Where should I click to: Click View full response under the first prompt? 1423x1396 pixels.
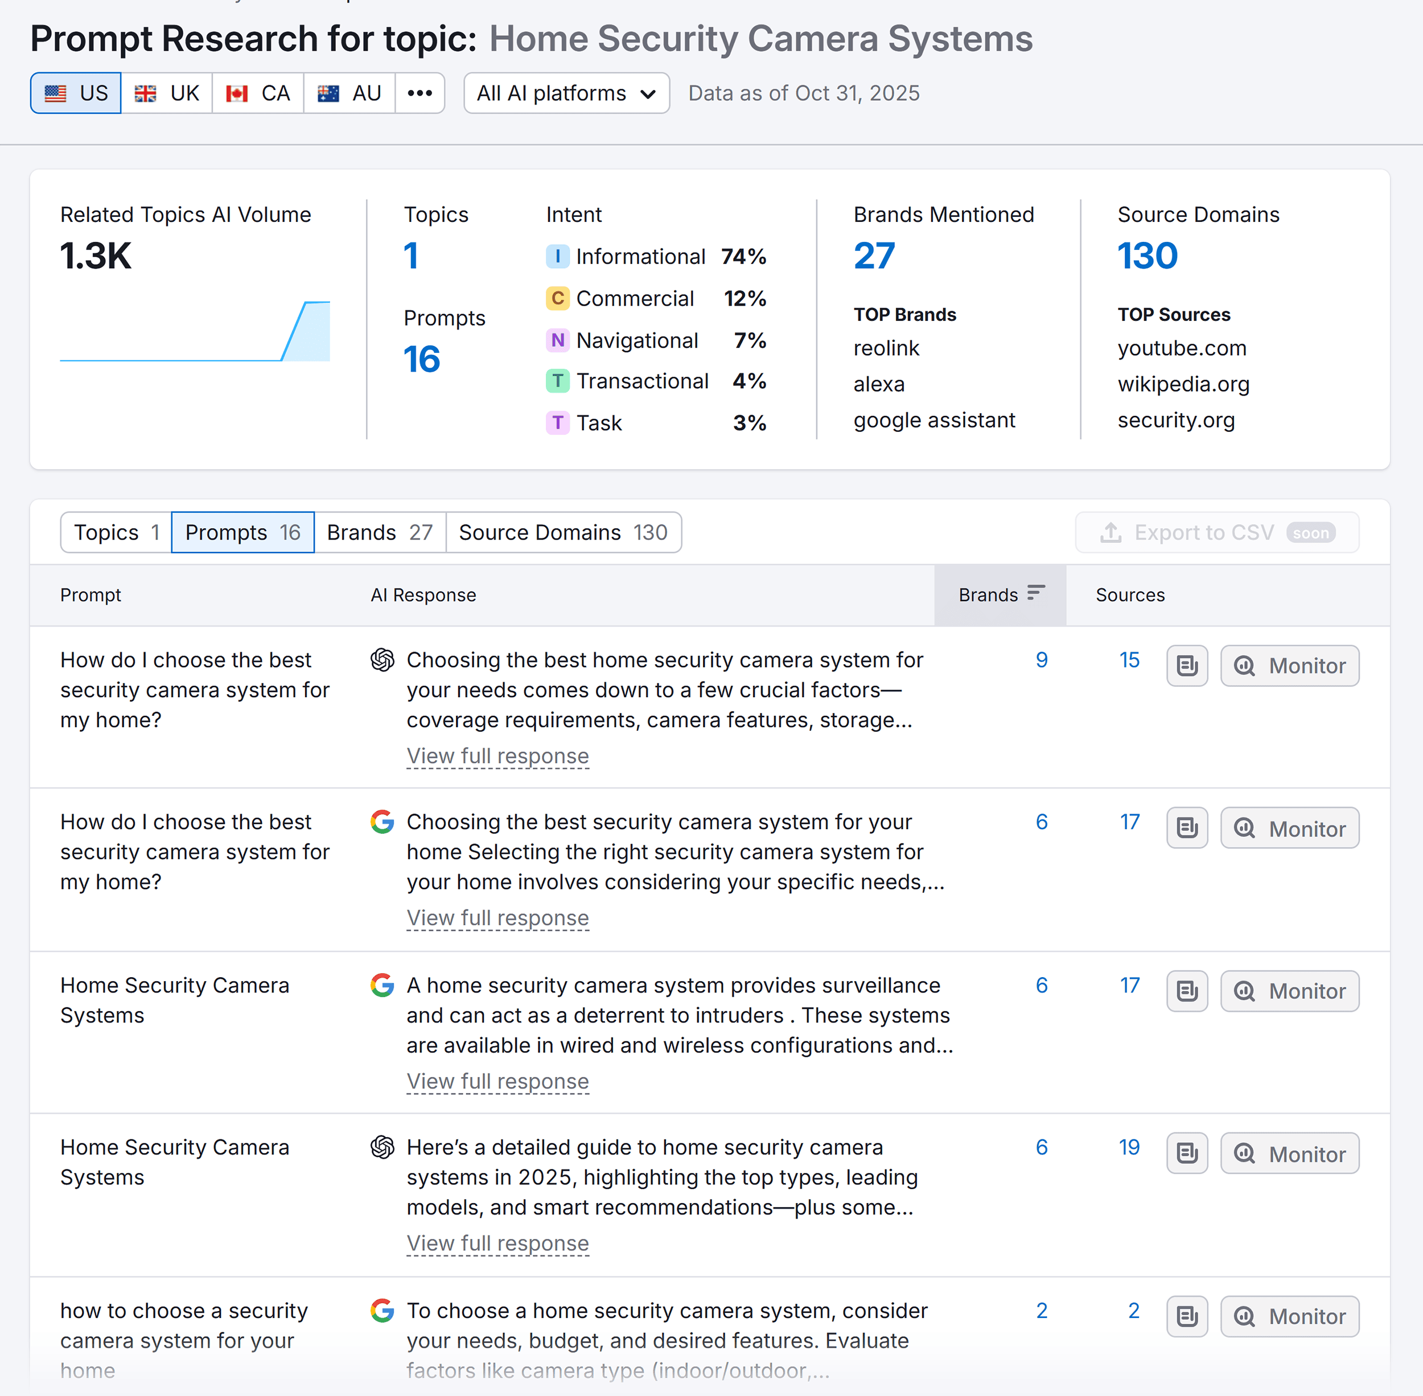497,756
